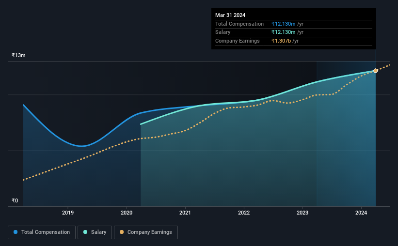Viewport: 398px width, 246px height.
Task: Click the teal Salary legend dot
Action: (x=85, y=232)
